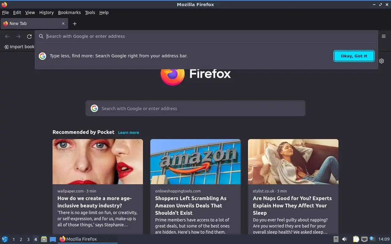Click the wallpaper.com source label
The height and width of the screenshot is (244, 391).
tap(71, 191)
